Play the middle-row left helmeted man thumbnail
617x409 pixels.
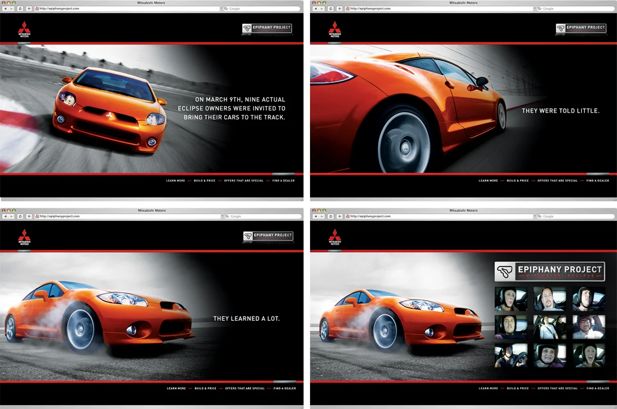pos(511,327)
